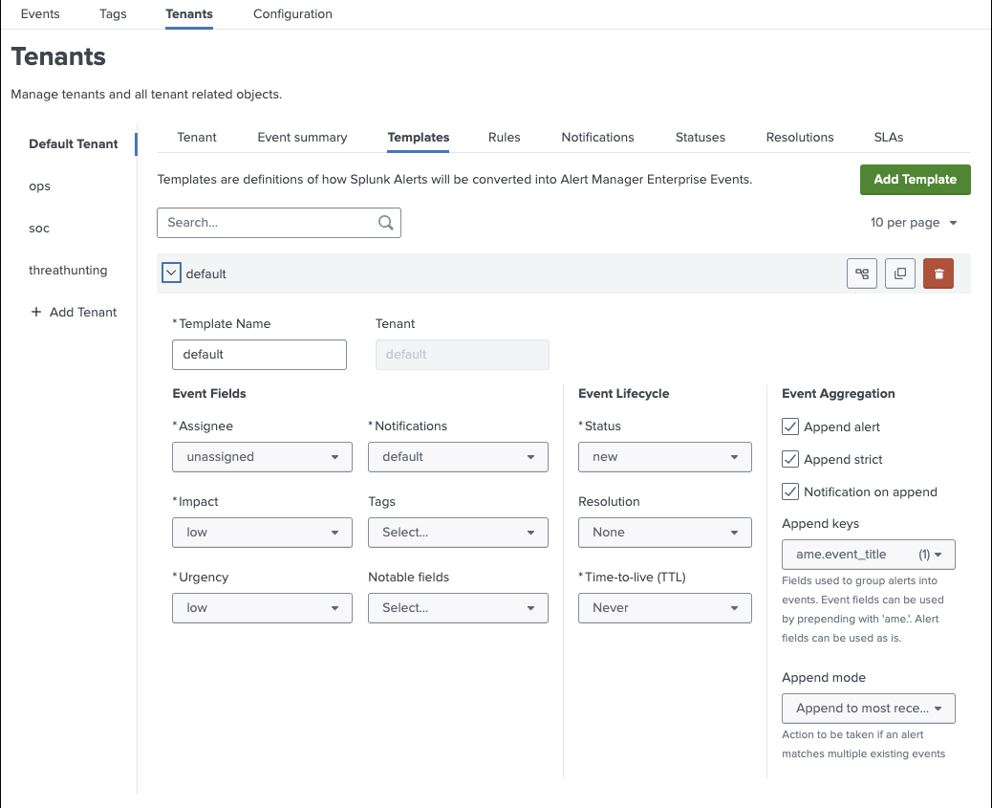Screen dimensions: 992x808
Task: Change the 10 per page setting
Action: [911, 222]
